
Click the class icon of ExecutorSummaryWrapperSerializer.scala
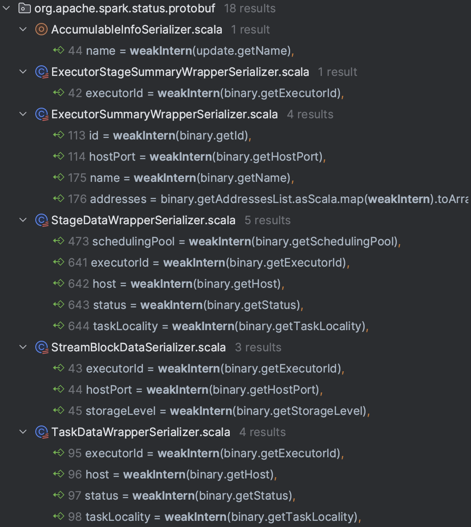pyautogui.click(x=41, y=114)
